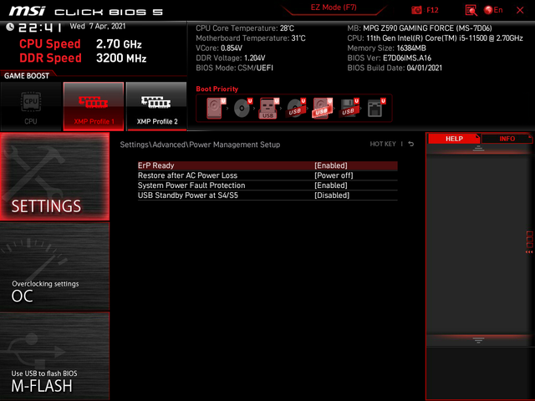Image resolution: width=535 pixels, height=401 pixels.
Task: Click the BIOS Ver E7D06IMS.A16 text
Action: pyautogui.click(x=390, y=58)
